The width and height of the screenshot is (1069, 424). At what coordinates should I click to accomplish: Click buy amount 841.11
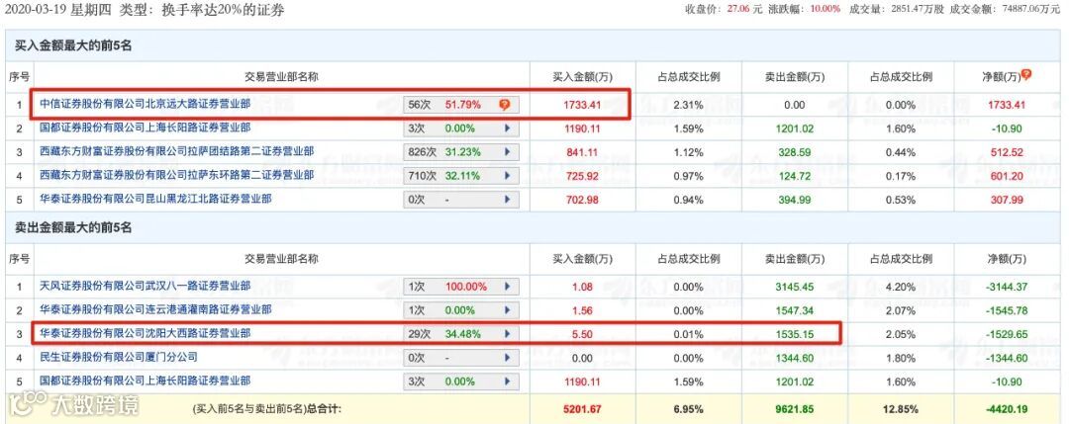582,152
